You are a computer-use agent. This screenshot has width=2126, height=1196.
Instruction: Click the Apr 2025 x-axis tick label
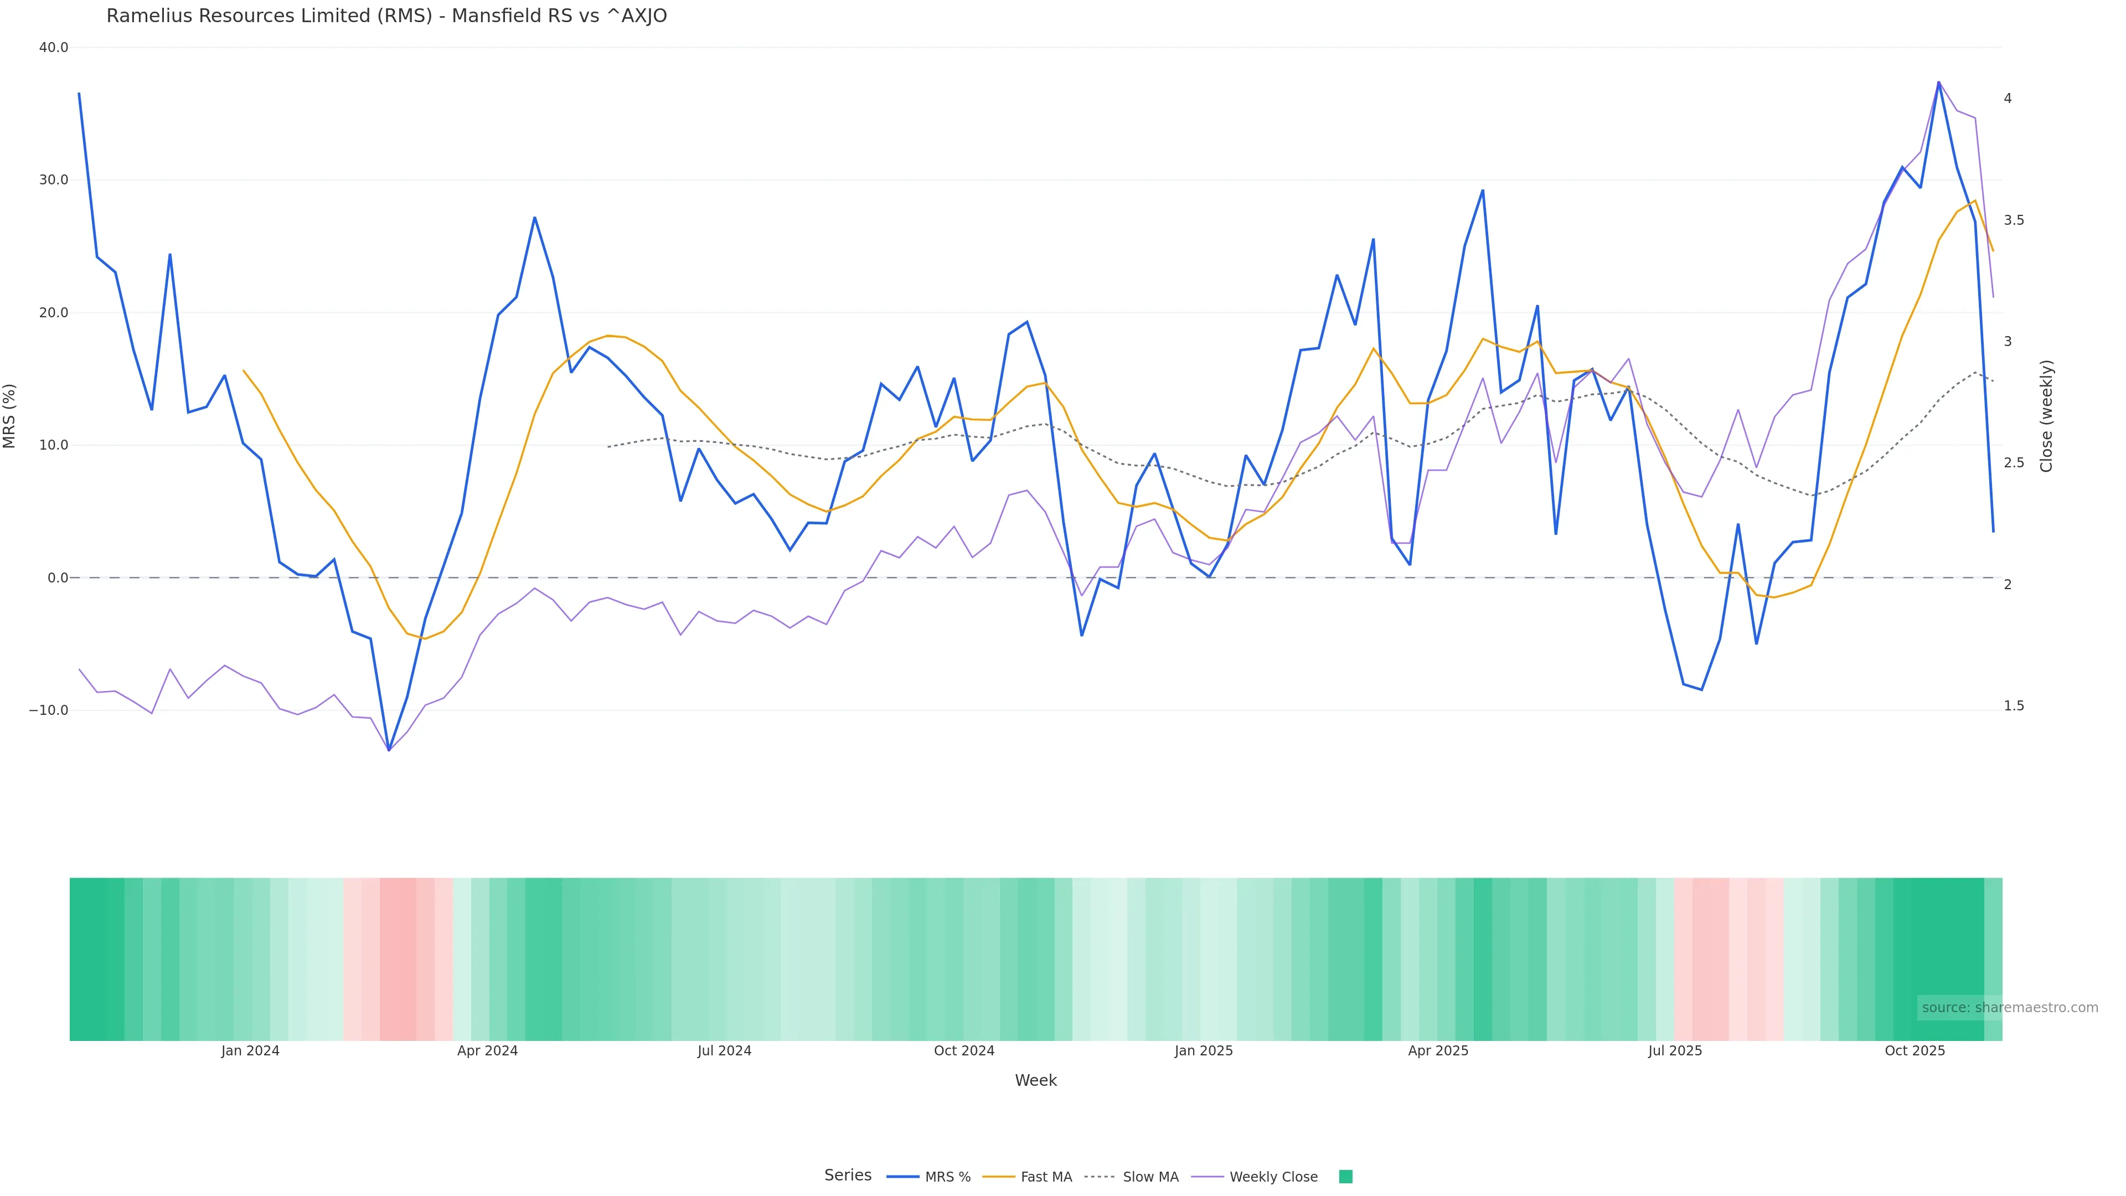pyautogui.click(x=1438, y=1051)
